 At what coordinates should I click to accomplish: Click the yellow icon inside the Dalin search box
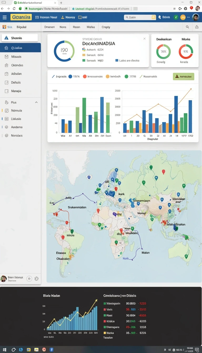pyautogui.click(x=153, y=17)
